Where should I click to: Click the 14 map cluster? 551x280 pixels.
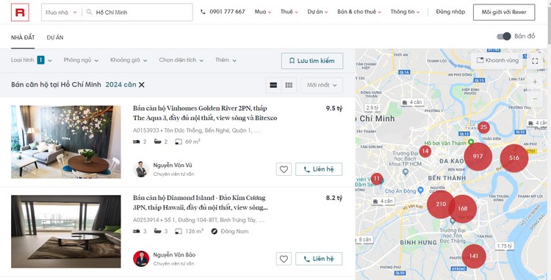[425, 152]
